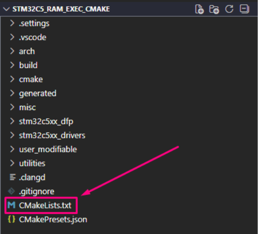
Task: Expand the .settings folder chevron
Action: click(x=12, y=23)
